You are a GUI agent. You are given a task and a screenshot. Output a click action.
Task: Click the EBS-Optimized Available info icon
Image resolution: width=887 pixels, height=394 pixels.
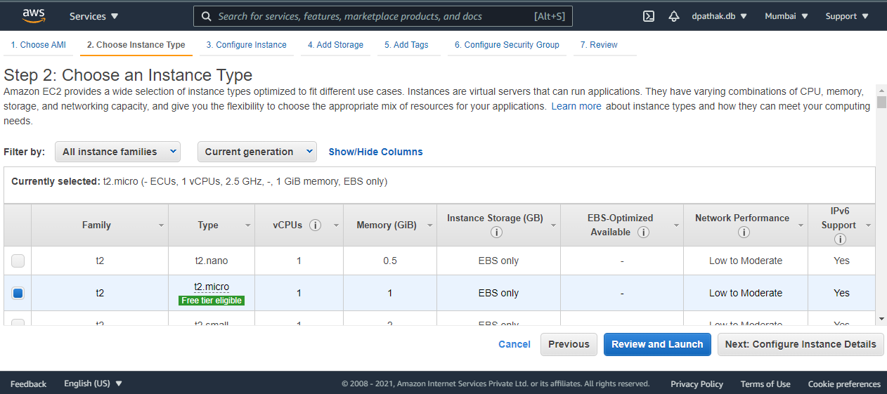(x=643, y=232)
